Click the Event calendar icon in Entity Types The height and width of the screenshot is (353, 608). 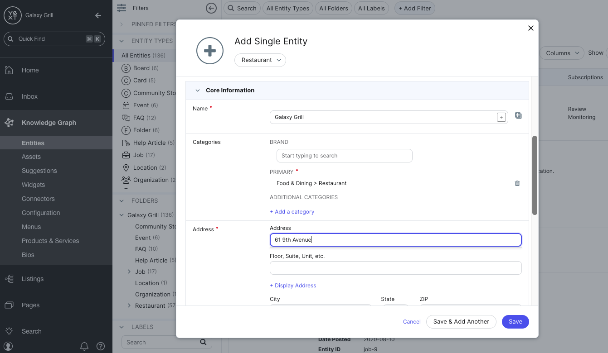coord(126,105)
